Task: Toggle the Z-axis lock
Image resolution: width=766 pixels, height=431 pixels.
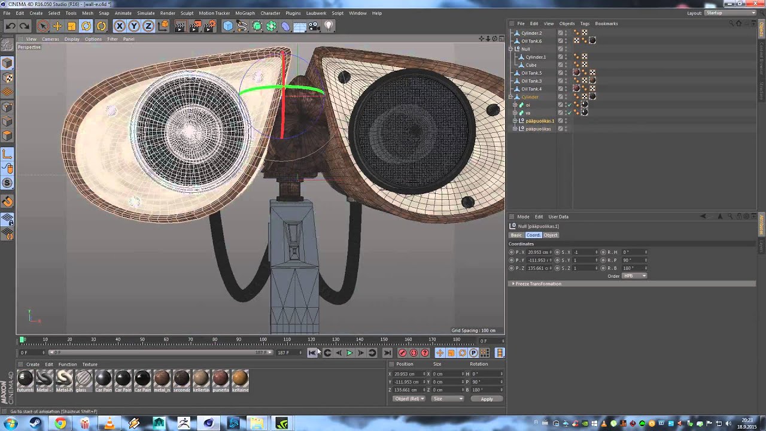Action: click(x=148, y=26)
